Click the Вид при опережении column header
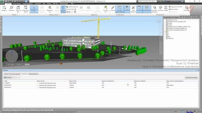 [x=117, y=81]
